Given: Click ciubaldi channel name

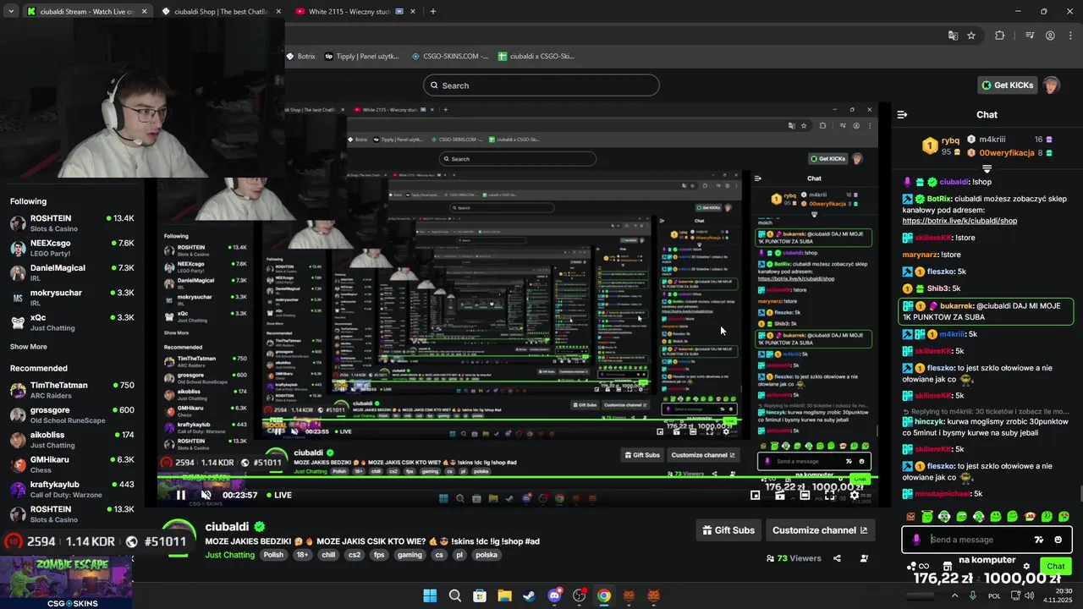Looking at the screenshot, I should [227, 527].
